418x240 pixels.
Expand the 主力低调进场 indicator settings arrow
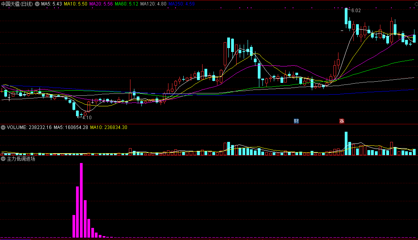click(x=3, y=159)
